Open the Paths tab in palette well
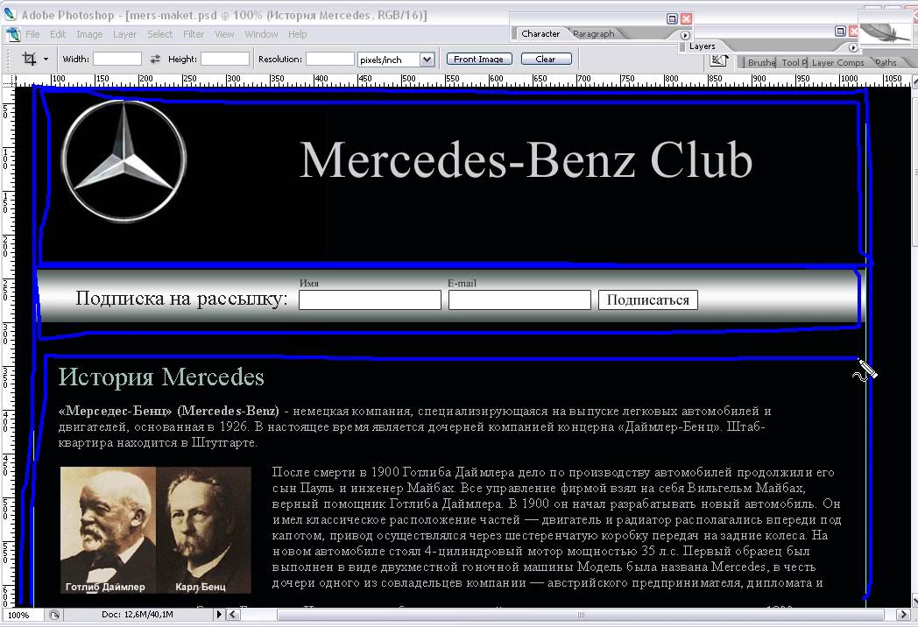The height and width of the screenshot is (627, 918). click(886, 62)
